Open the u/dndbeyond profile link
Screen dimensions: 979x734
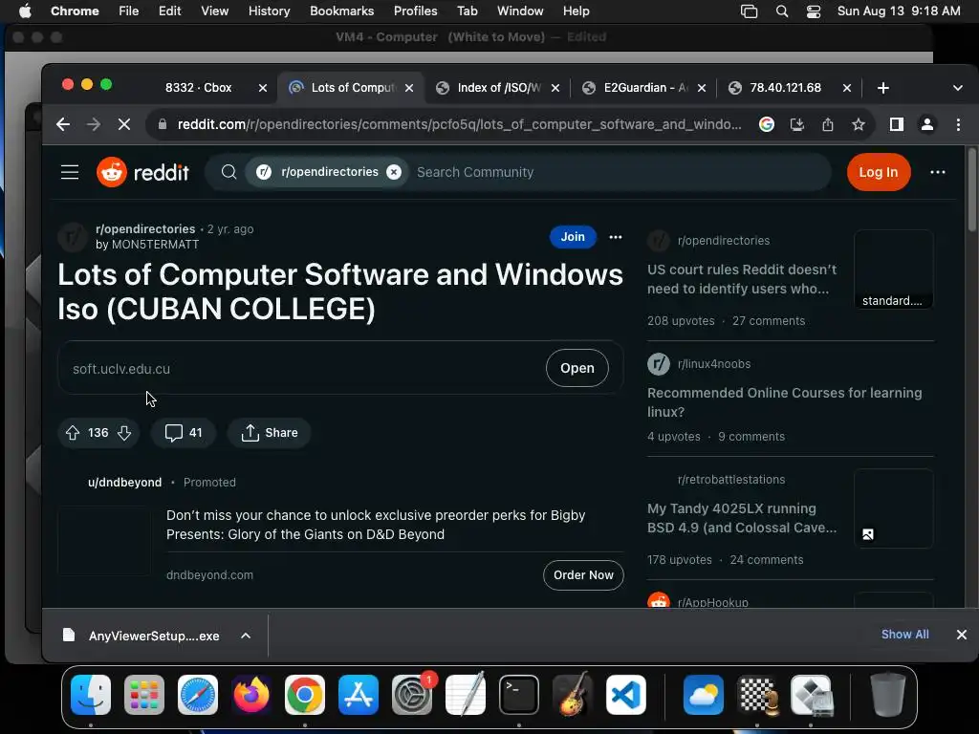(x=125, y=483)
